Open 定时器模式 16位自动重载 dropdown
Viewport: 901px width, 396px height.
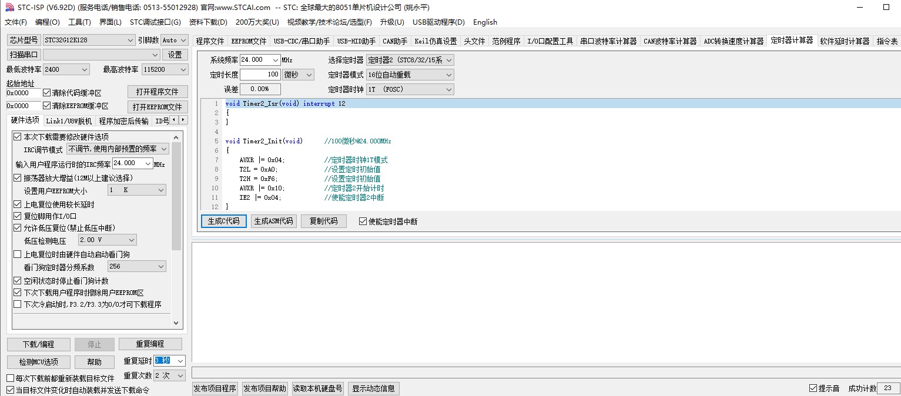[410, 75]
